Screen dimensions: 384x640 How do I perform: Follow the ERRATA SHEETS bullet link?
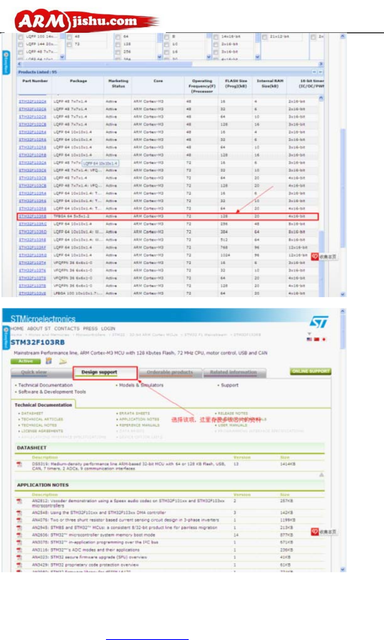click(134, 414)
